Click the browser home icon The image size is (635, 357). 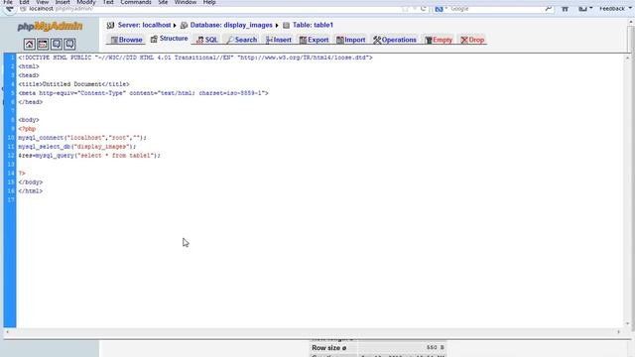tap(565, 8)
